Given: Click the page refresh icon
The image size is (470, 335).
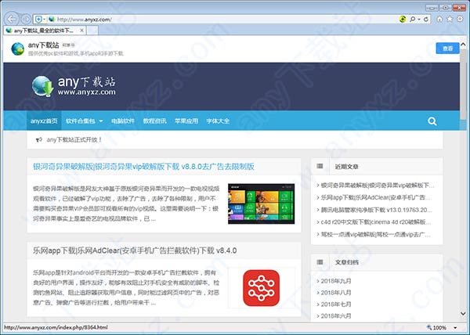Looking at the screenshot, I should point(426,19).
